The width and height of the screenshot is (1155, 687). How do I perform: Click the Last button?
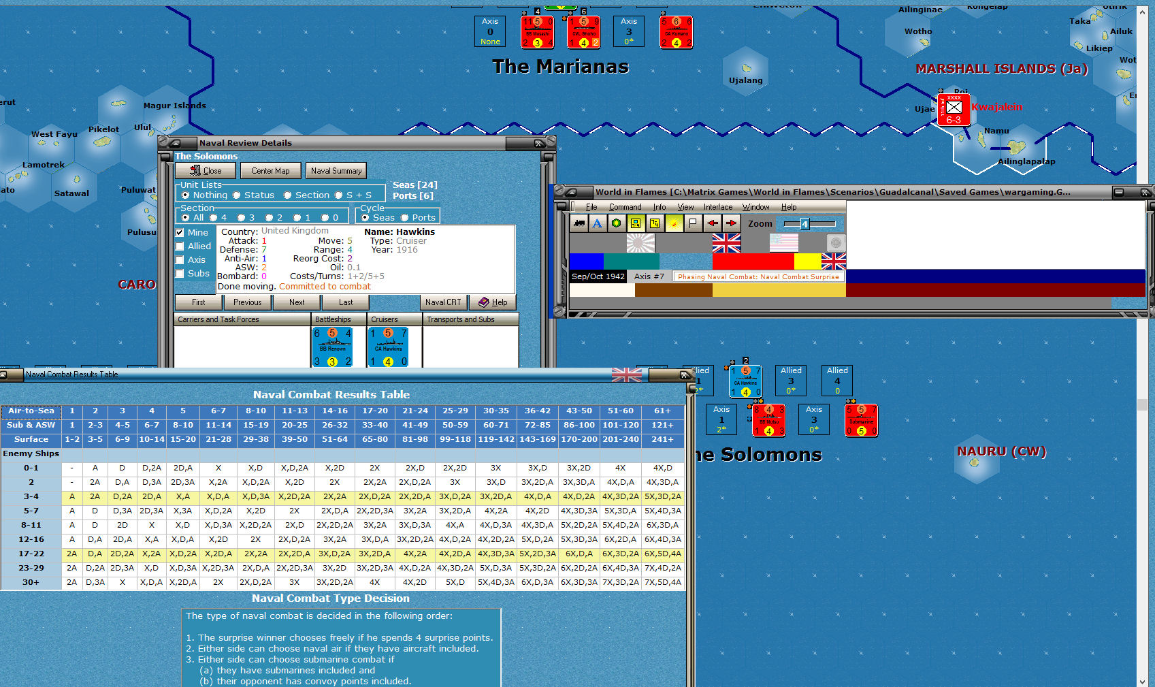click(x=346, y=302)
